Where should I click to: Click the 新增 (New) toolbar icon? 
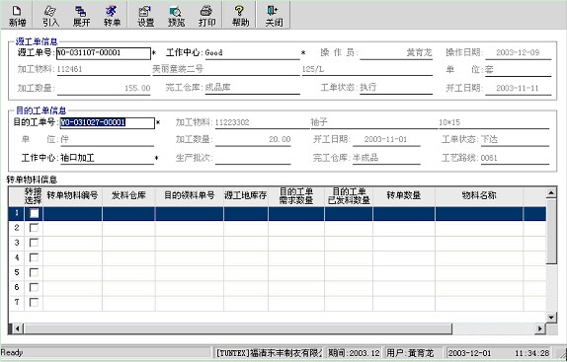coord(17,16)
